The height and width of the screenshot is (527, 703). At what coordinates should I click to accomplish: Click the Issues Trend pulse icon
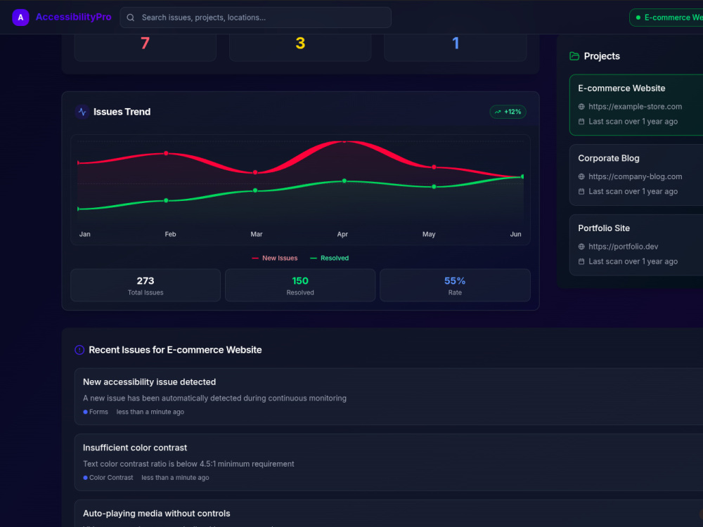[82, 112]
